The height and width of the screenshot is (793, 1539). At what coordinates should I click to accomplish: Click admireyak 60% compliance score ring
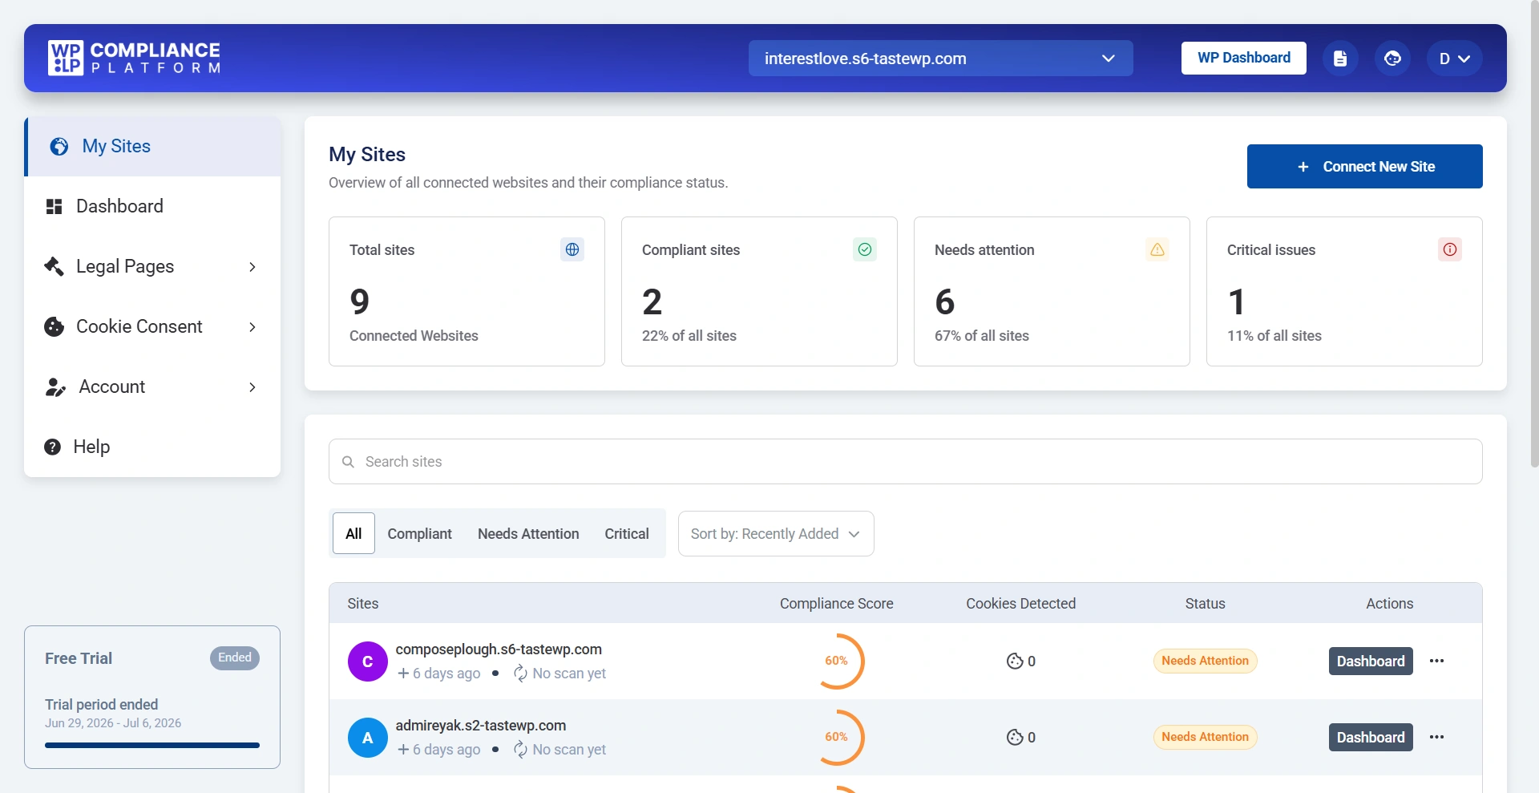click(837, 738)
